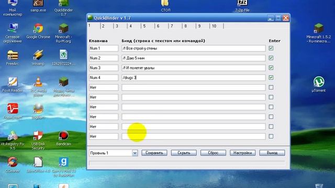Viewport: 335px width, 188px height.
Task: Select the samp.exe desktop icon
Action: point(38,6)
